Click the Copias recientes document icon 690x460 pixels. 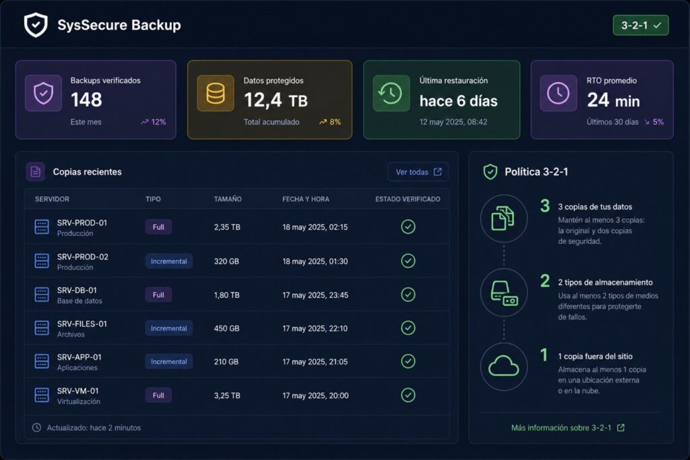coord(36,172)
